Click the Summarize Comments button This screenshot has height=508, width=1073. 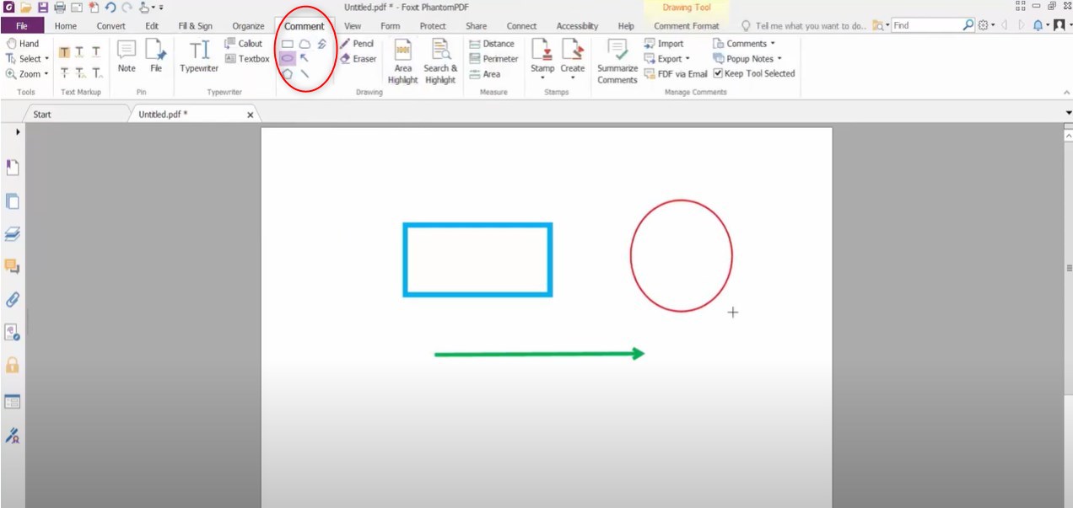[x=617, y=59]
